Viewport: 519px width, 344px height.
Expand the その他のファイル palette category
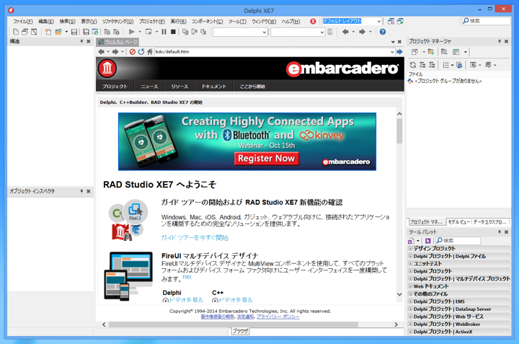coord(410,294)
